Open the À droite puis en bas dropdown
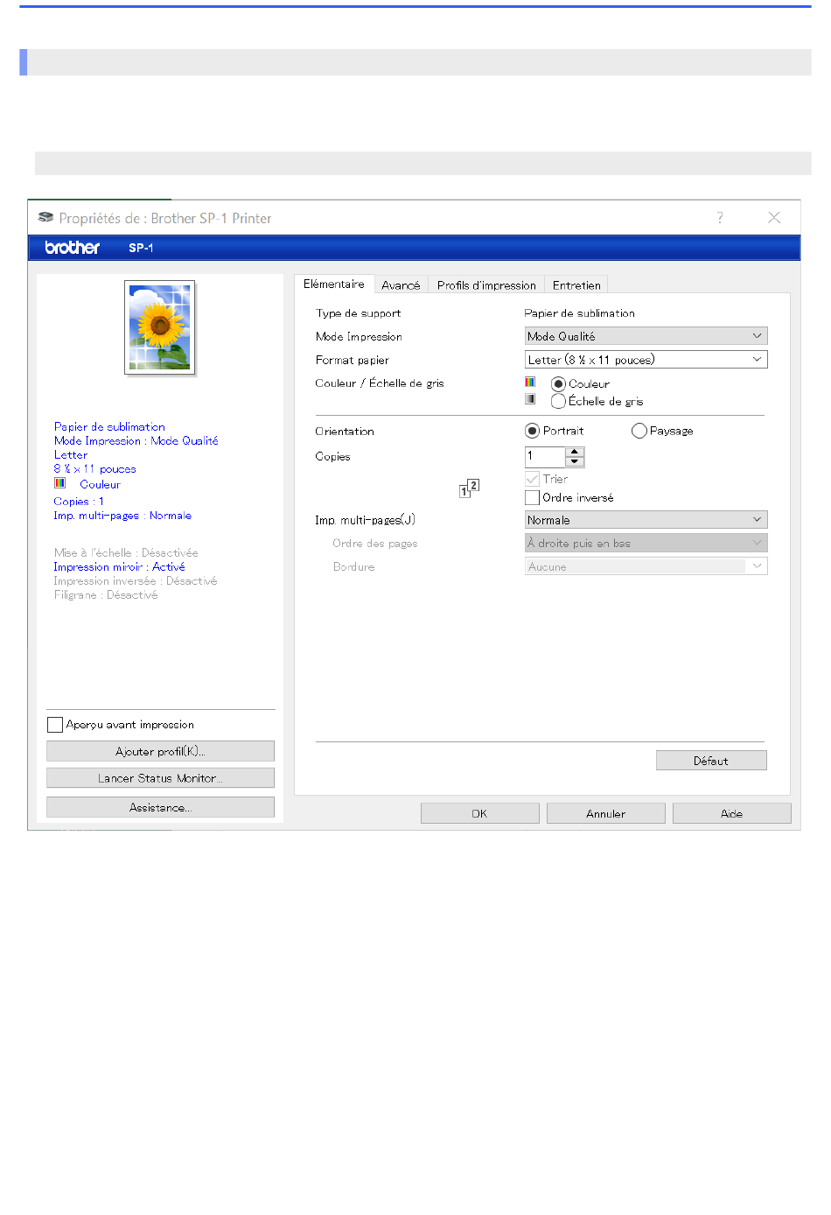Screen dimensions: 831x1215 tap(646, 544)
